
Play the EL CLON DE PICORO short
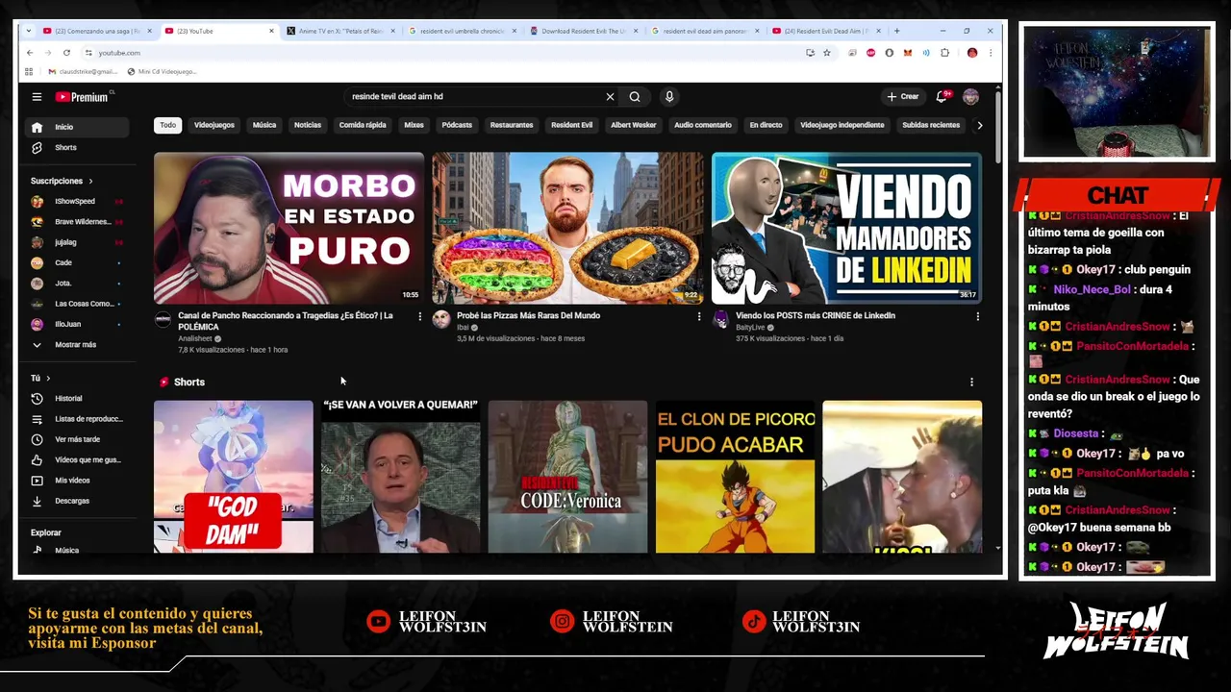pos(735,477)
